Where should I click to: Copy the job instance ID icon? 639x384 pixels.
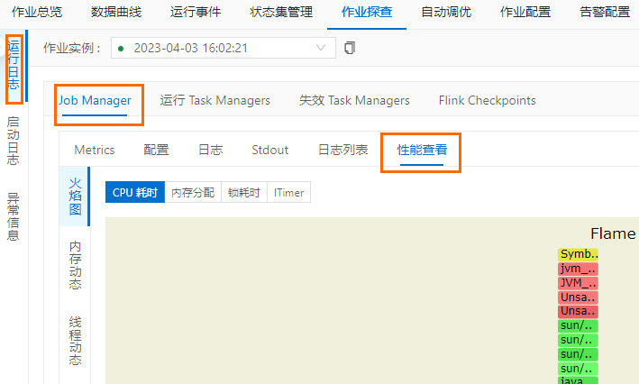[x=350, y=48]
